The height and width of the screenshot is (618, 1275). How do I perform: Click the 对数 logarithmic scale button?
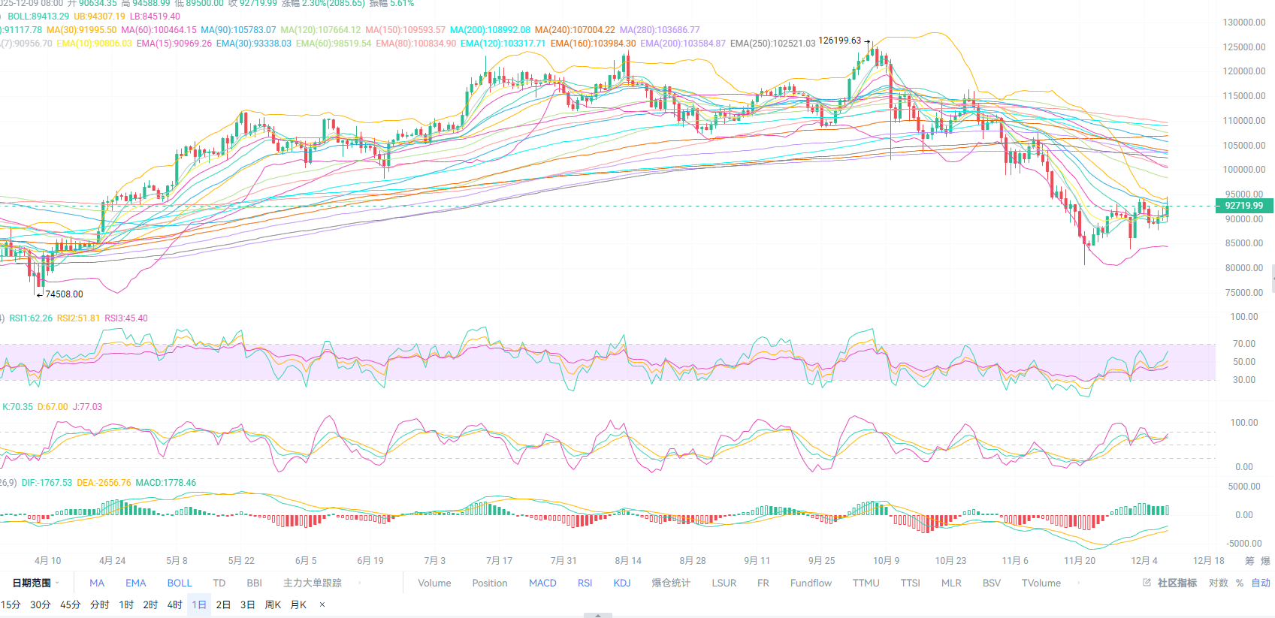(x=1218, y=583)
